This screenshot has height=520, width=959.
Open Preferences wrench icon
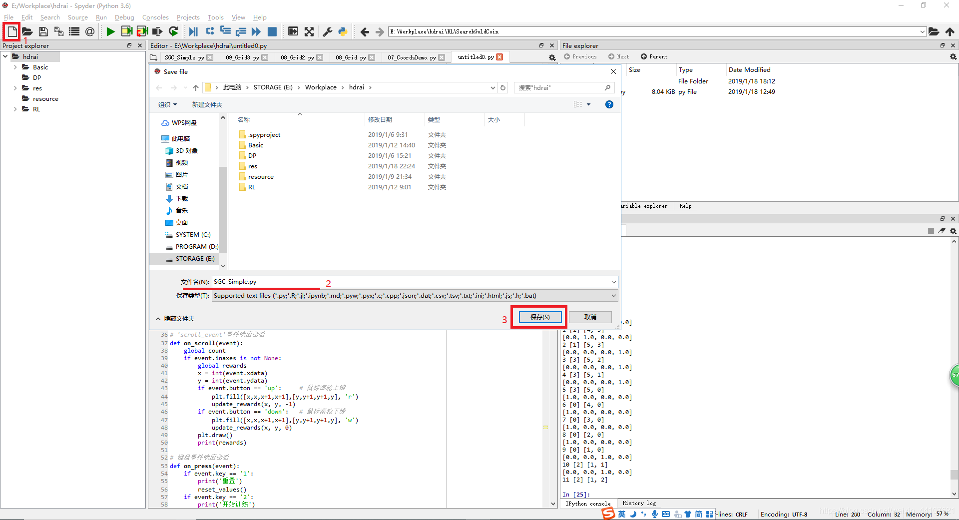tap(328, 32)
